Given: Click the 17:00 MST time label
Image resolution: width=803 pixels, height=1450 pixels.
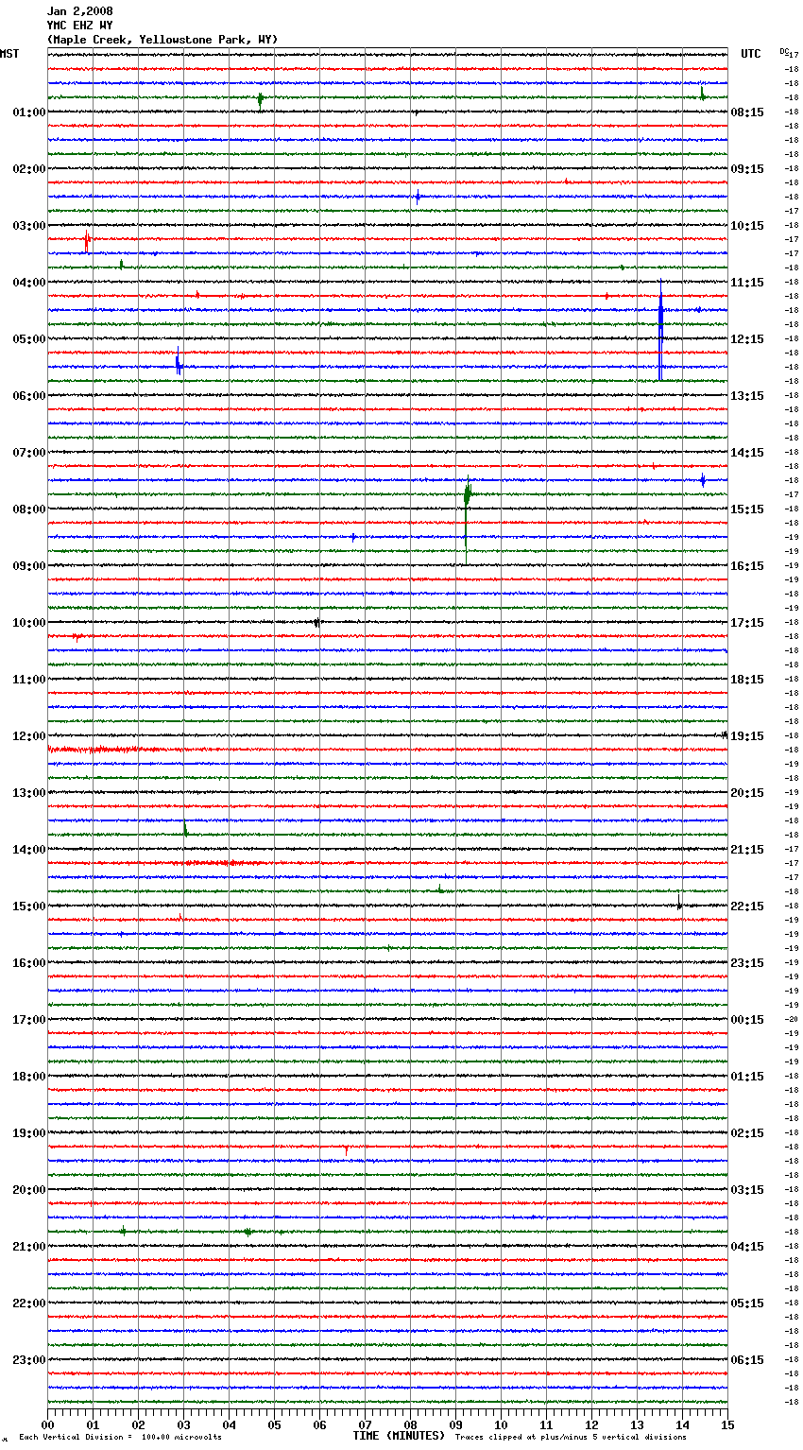Looking at the screenshot, I should point(28,1020).
